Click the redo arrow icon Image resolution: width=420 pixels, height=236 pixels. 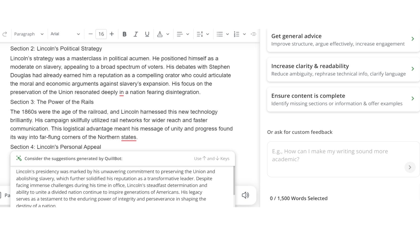(x=4, y=34)
